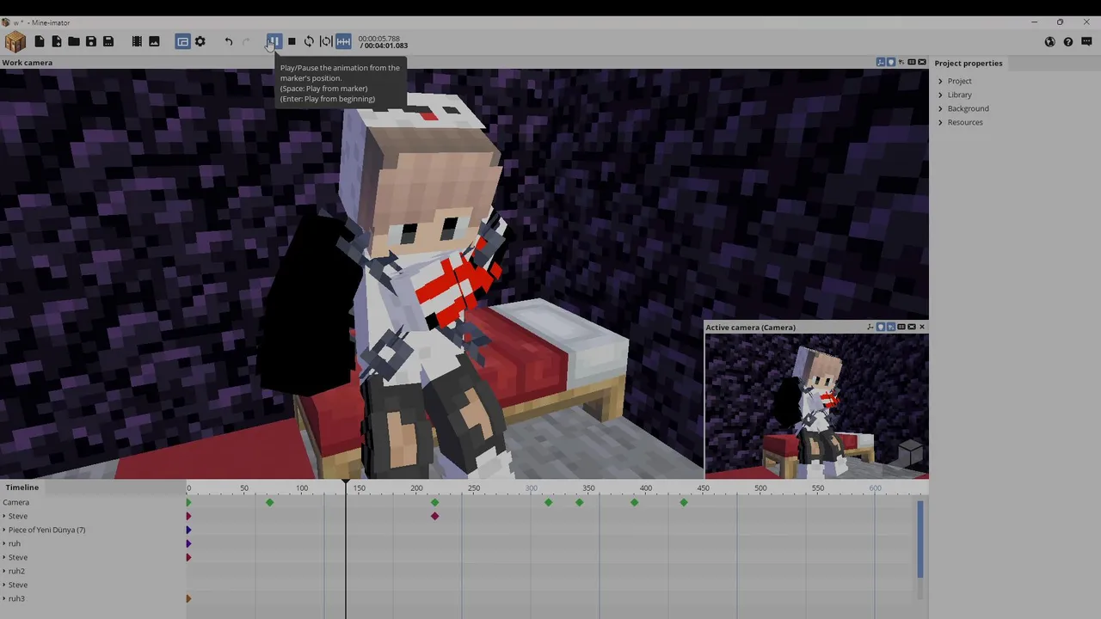Toggle timeline interval markers button
Screen dimensions: 1101x619
[343, 41]
